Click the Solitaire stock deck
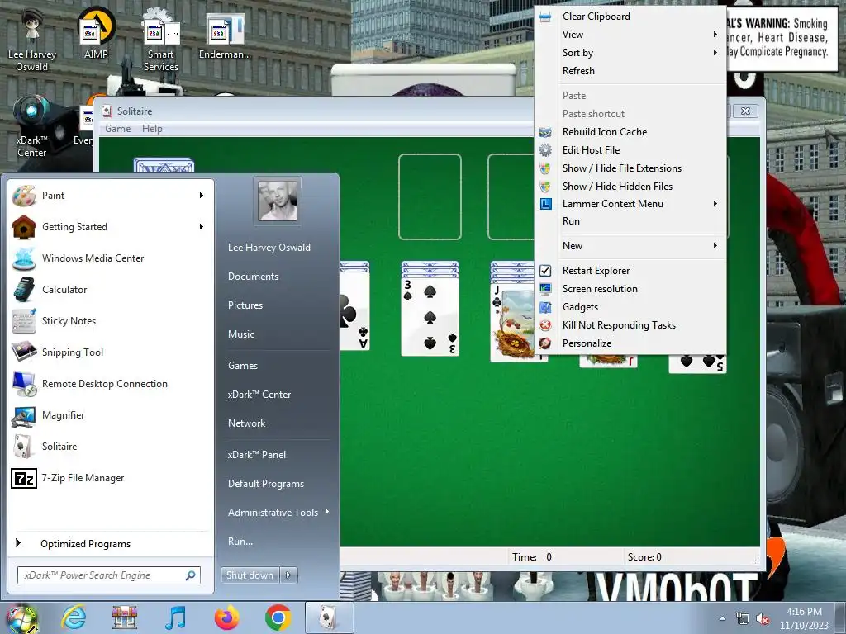The image size is (846, 634). pos(164,164)
